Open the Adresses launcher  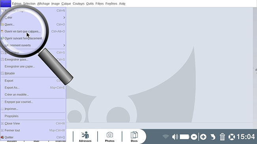coord(85,137)
